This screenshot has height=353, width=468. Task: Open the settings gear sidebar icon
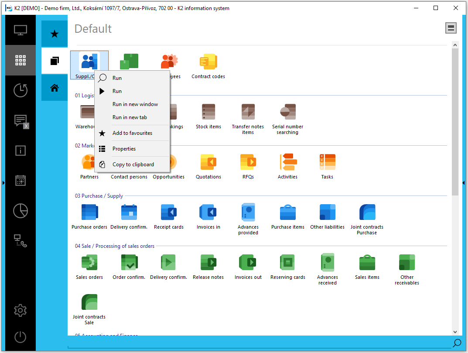(x=20, y=311)
